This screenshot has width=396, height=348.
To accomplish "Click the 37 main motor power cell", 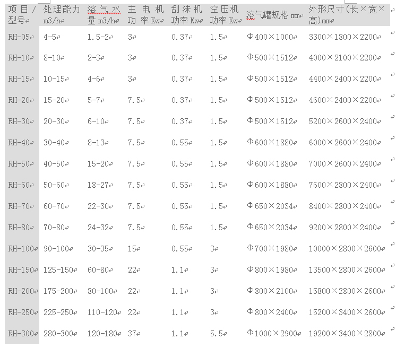I will (133, 334).
